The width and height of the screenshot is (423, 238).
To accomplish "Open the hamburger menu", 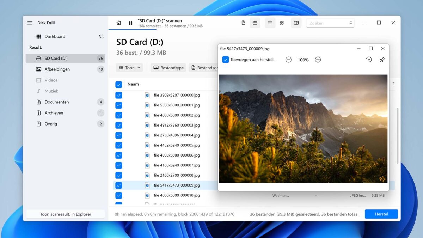I will coord(30,23).
